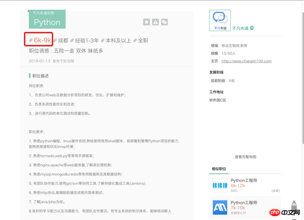Click the A轮 funding stage value
The height and width of the screenshot is (220, 304).
[x=231, y=81]
